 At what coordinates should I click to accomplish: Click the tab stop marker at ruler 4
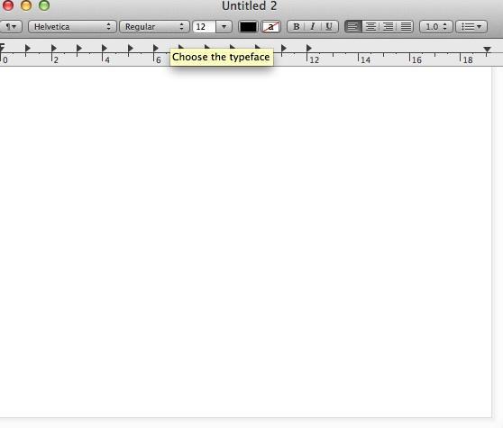(105, 48)
